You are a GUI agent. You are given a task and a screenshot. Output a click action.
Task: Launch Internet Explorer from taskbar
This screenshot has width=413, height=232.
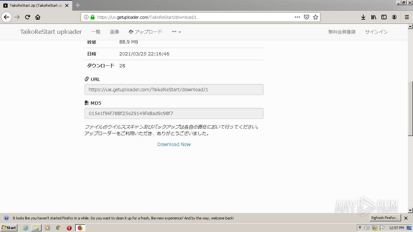click(x=26, y=228)
